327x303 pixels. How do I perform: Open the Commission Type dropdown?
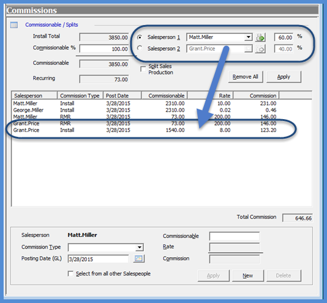pos(139,247)
